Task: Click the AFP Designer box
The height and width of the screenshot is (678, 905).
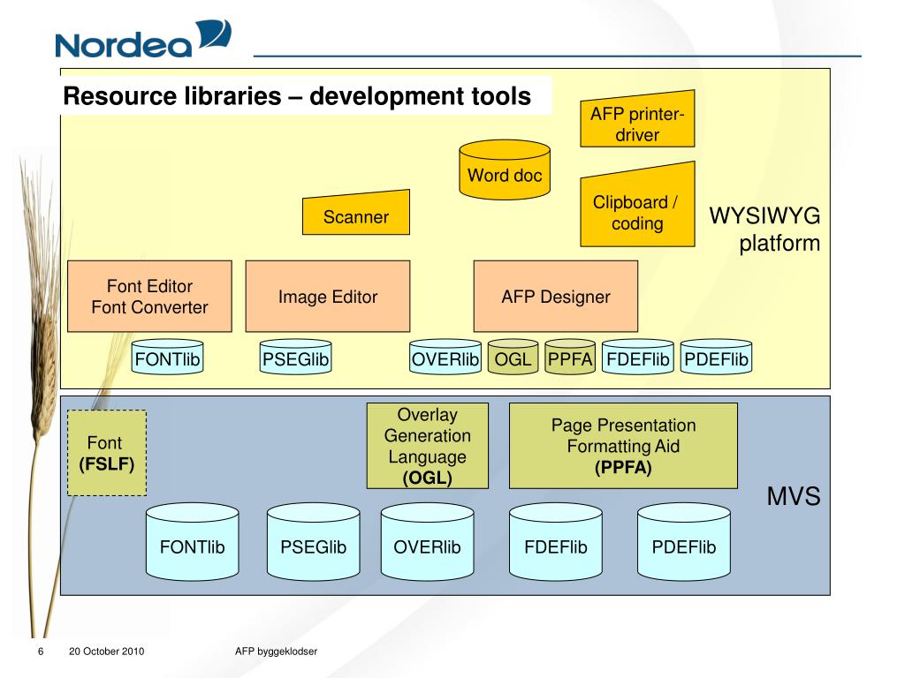Action: (556, 297)
